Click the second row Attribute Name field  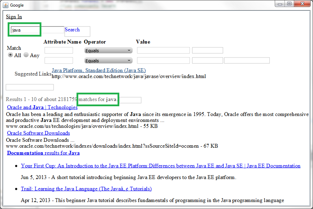click(x=59, y=60)
